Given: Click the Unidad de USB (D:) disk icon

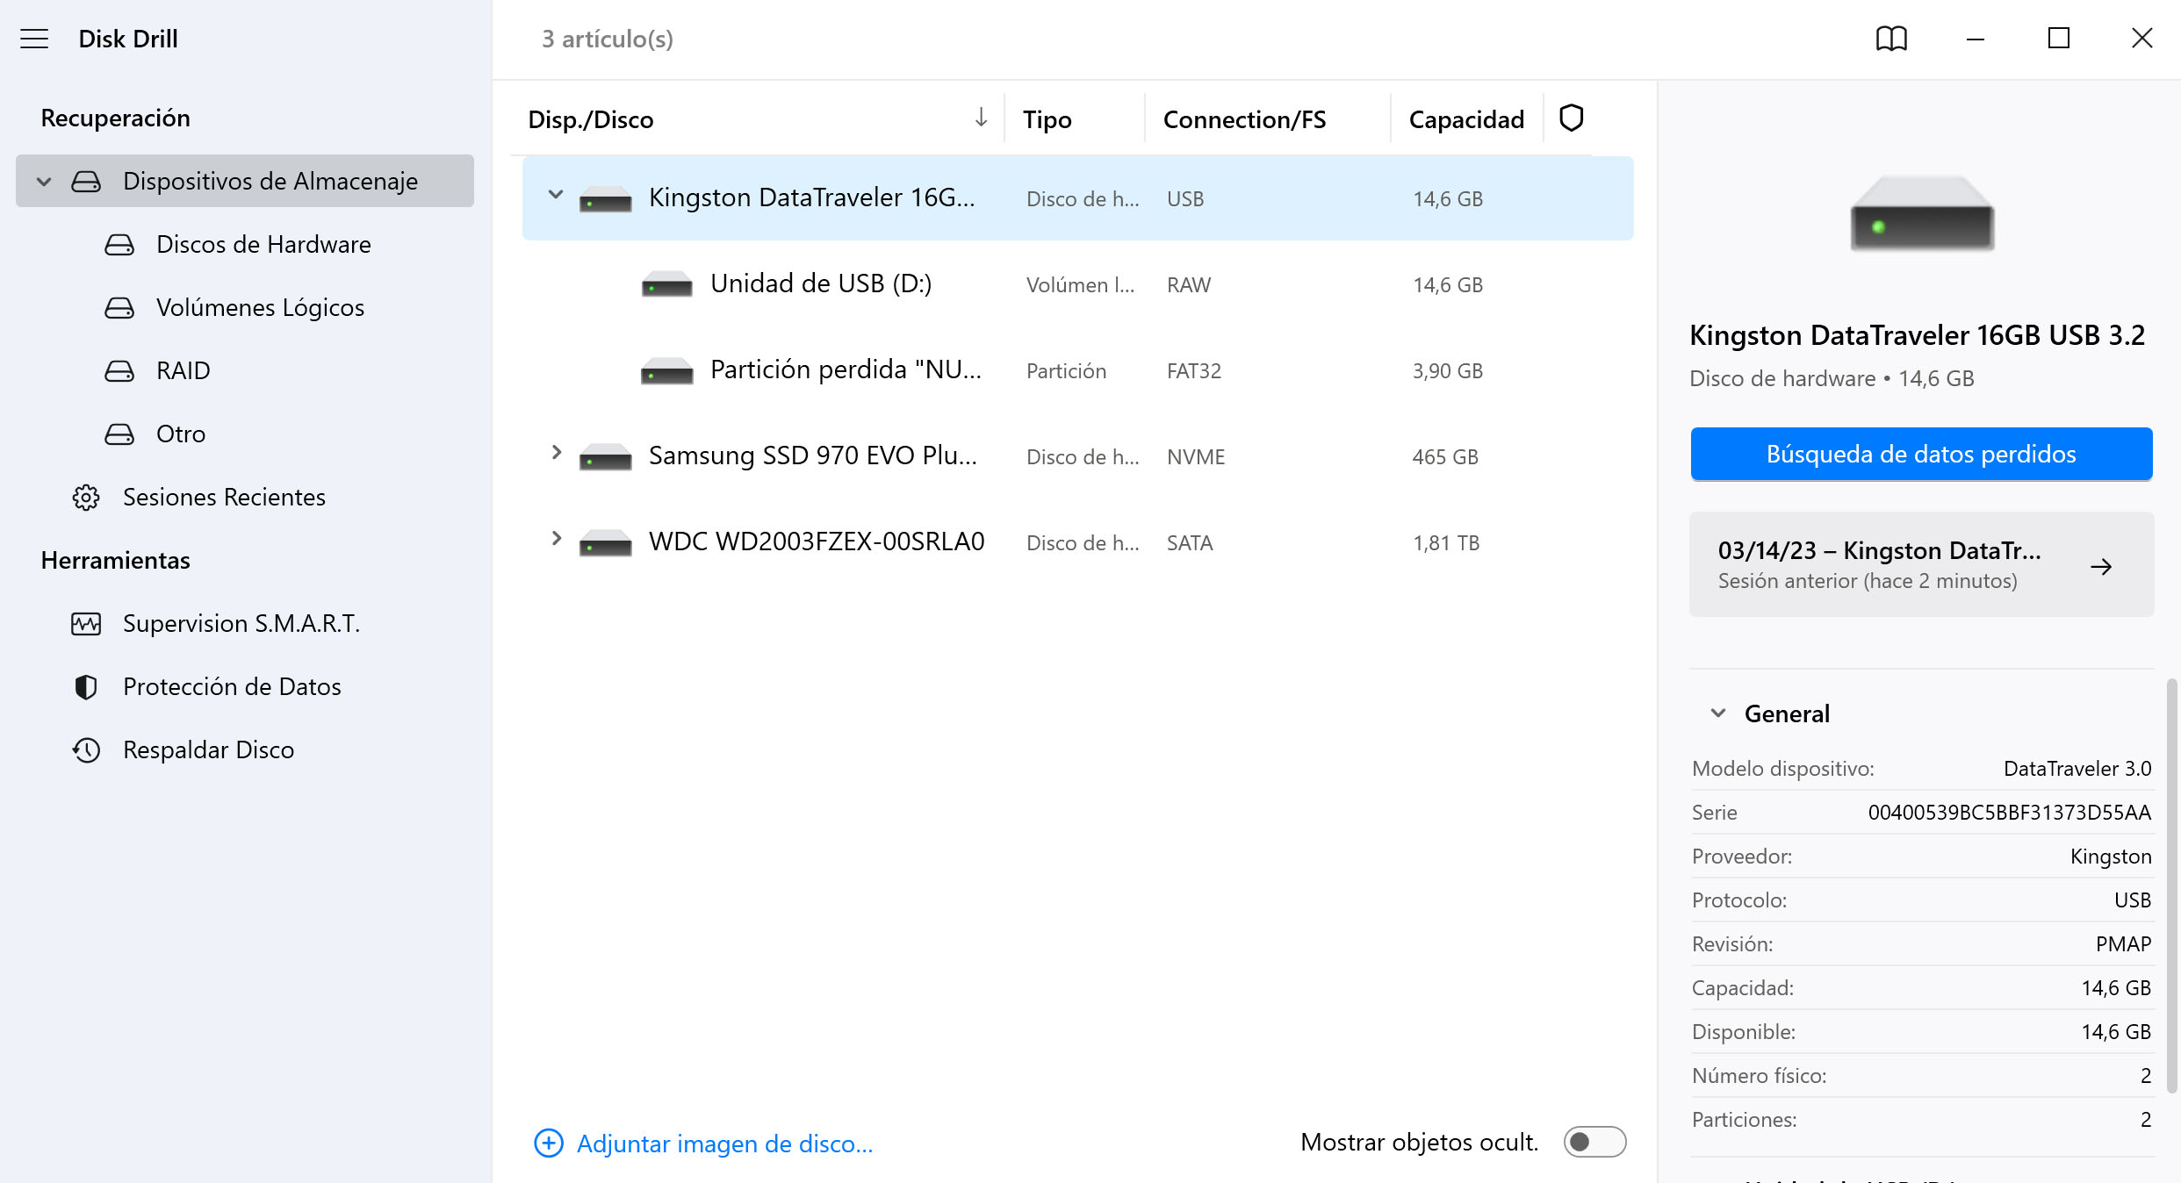Looking at the screenshot, I should 667,284.
